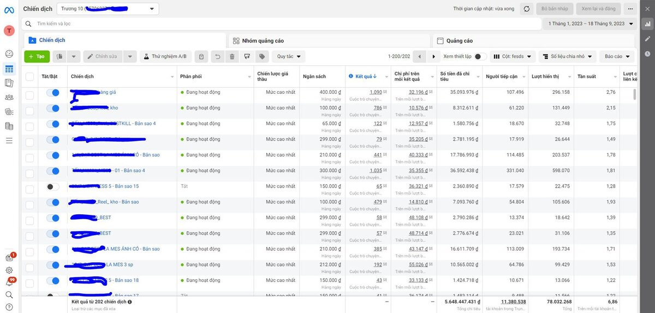Open the account avatar 'T'

(x=9, y=31)
